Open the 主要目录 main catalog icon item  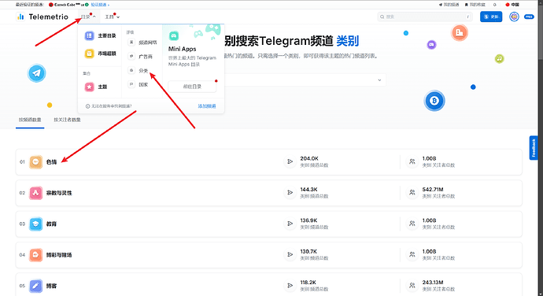[90, 35]
